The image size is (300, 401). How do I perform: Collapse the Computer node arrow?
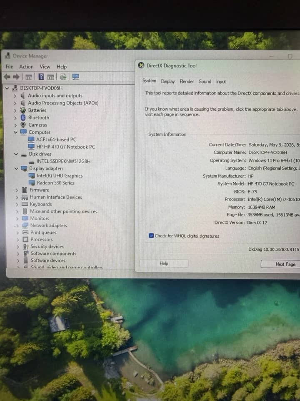point(15,132)
